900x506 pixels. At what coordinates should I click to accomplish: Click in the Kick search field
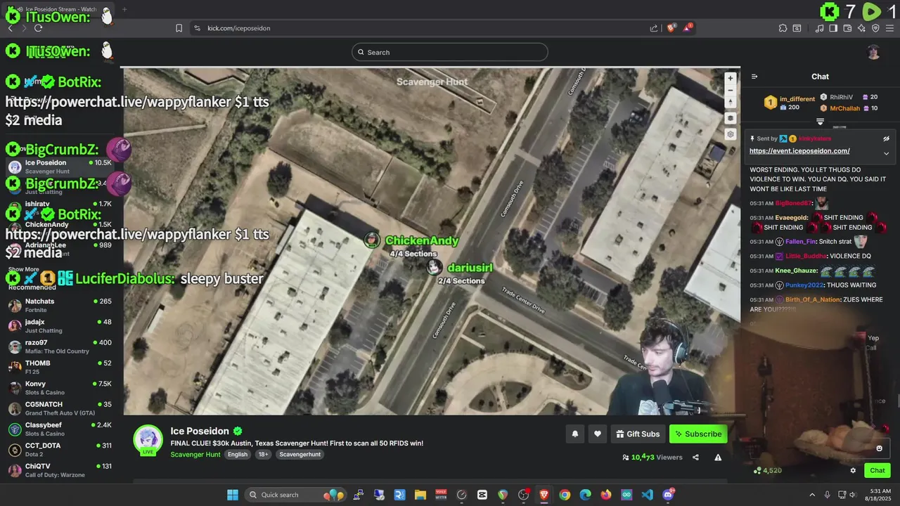click(450, 52)
